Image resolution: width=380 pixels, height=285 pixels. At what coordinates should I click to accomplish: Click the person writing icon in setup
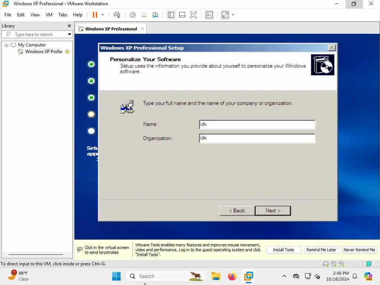(x=127, y=107)
